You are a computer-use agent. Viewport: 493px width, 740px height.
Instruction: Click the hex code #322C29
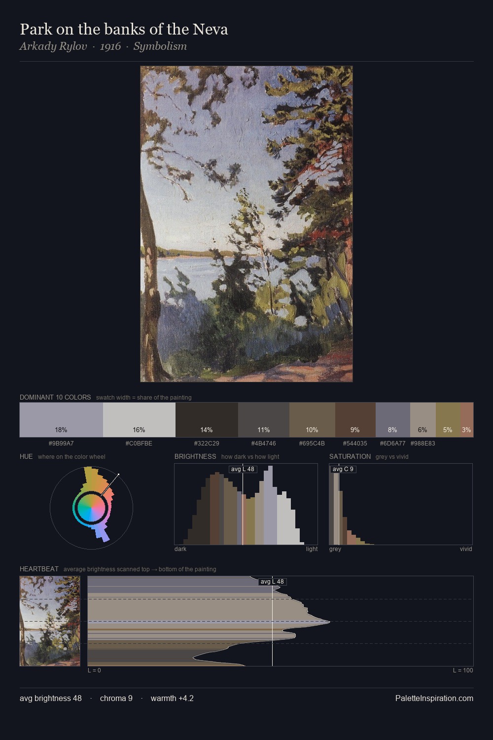coord(207,444)
